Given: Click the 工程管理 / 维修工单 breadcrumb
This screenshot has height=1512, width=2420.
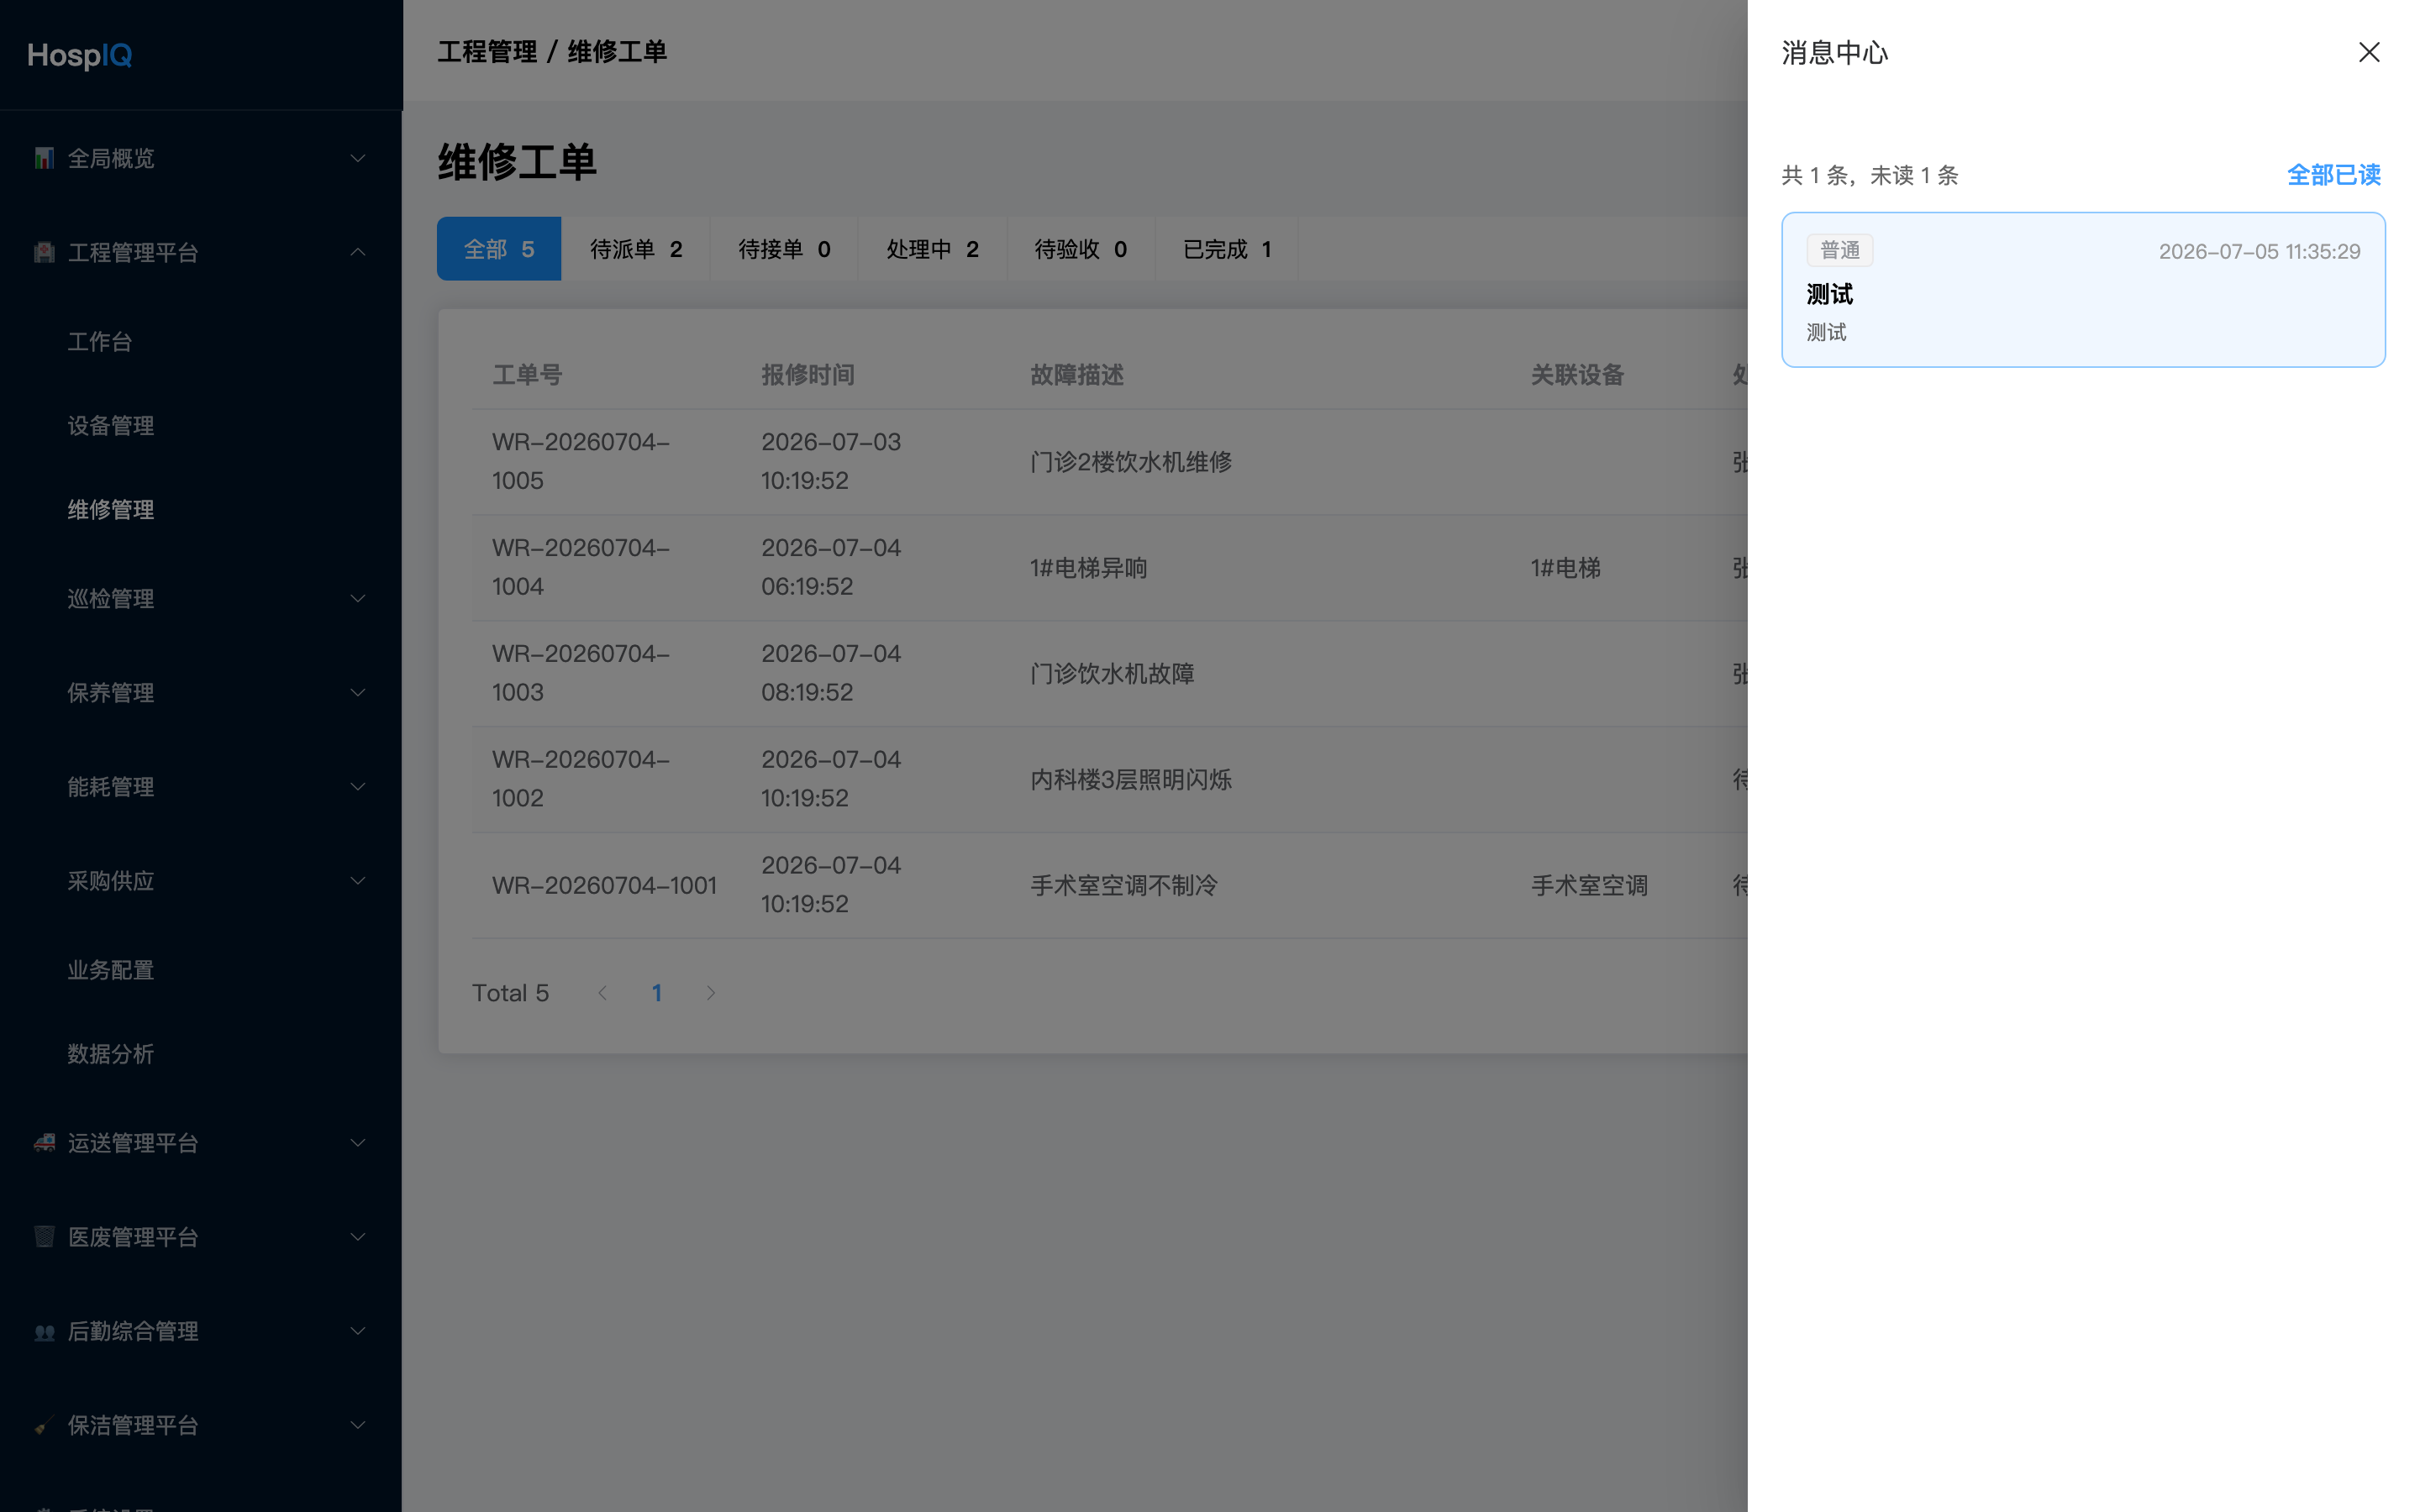Looking at the screenshot, I should click(x=552, y=51).
